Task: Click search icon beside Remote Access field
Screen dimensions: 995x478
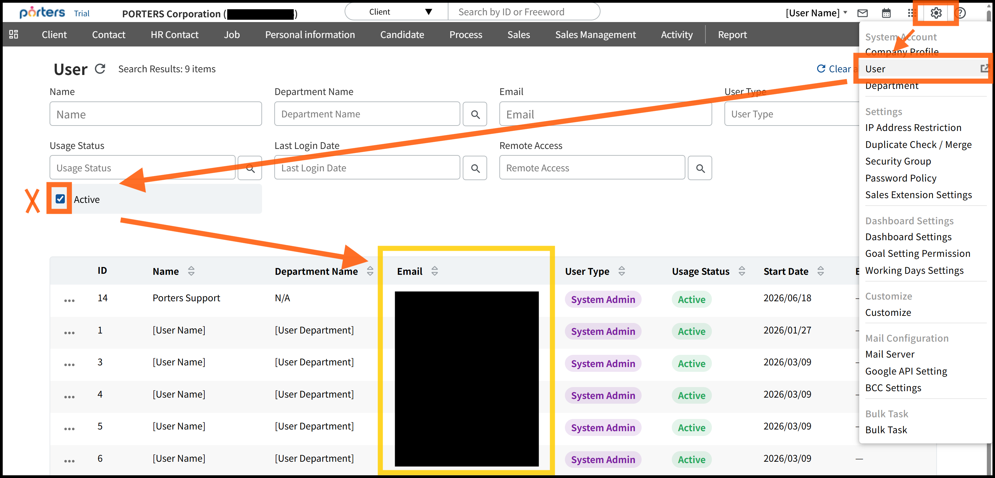Action: coord(700,168)
